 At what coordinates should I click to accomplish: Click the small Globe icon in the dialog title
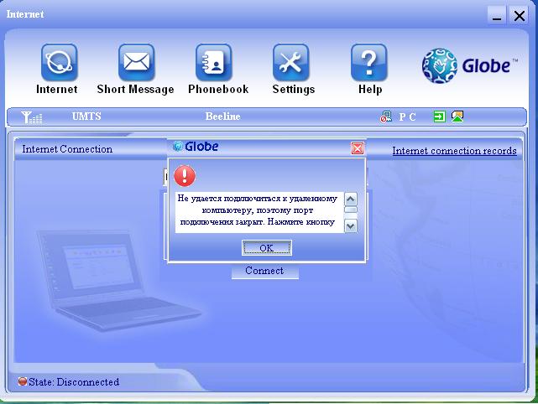point(177,147)
